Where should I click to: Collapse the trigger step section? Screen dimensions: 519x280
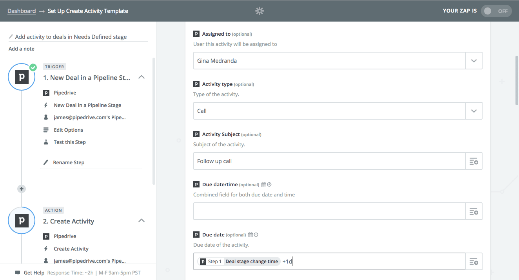(x=142, y=78)
